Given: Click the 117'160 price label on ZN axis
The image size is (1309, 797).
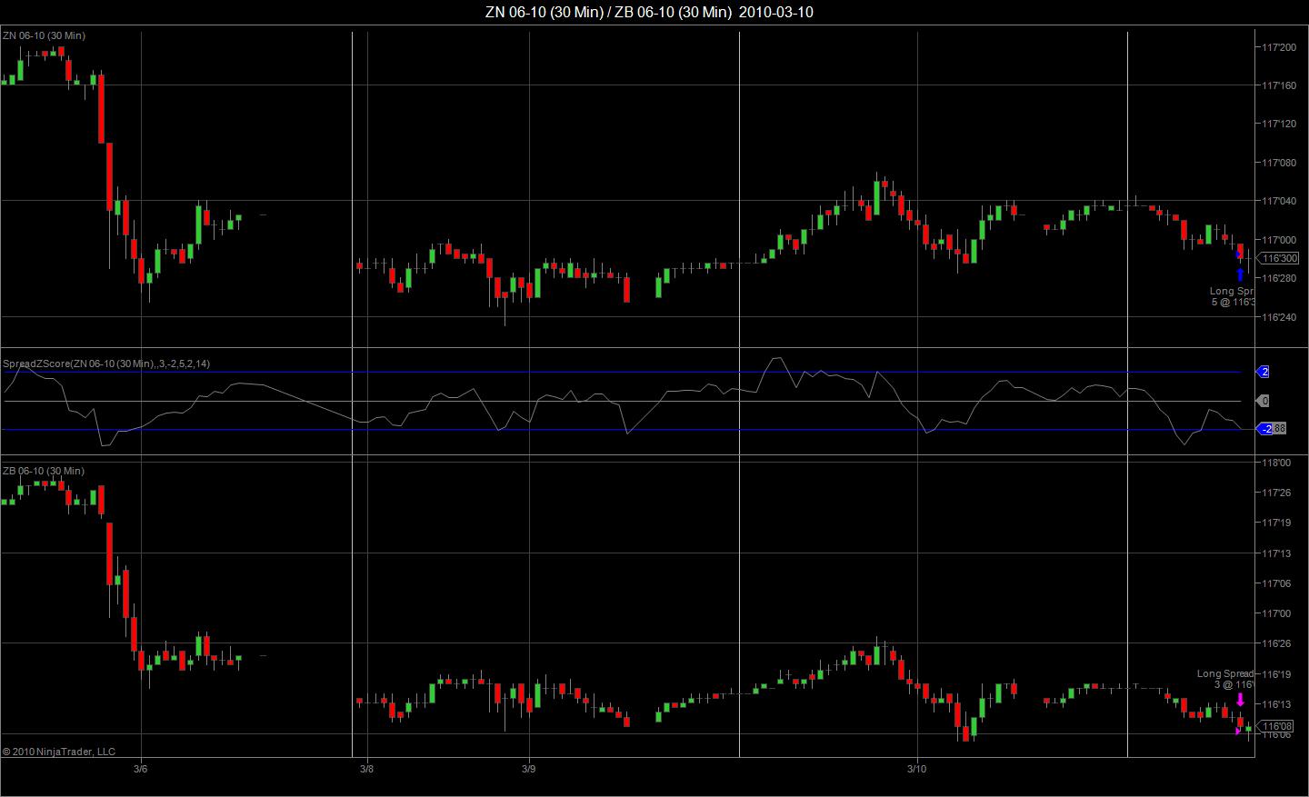Looking at the screenshot, I should pyautogui.click(x=1279, y=85).
